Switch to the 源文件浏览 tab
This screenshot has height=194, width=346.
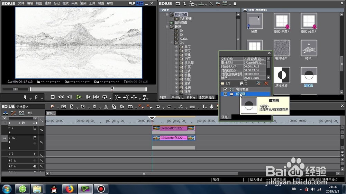pos(206,97)
